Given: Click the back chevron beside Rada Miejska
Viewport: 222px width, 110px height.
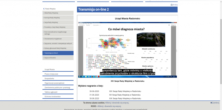Looking at the screenshot, I should tap(44, 9).
